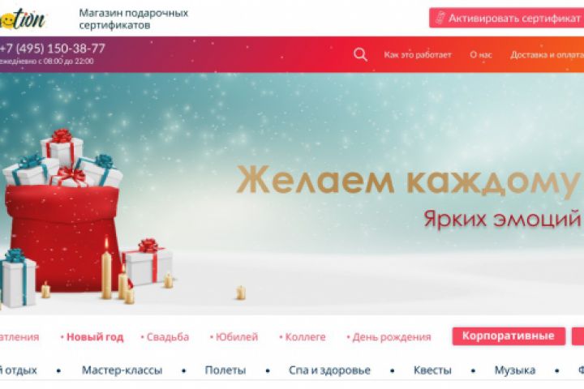Open 'Как это работает' page

tap(418, 55)
